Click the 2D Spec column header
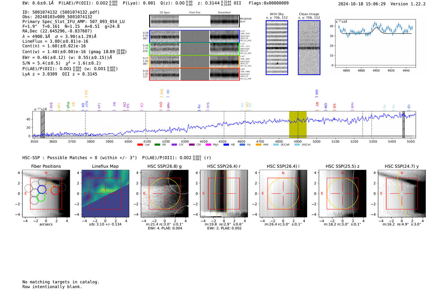Screen dimensions: 448x304 click(165, 13)
